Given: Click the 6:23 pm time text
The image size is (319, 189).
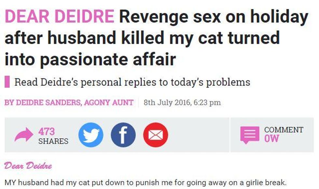Looking at the screenshot, I should coord(207,102).
